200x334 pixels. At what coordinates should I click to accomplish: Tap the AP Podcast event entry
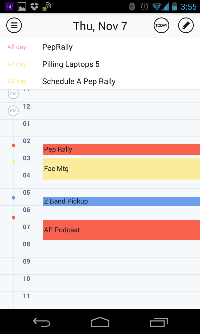(104, 230)
